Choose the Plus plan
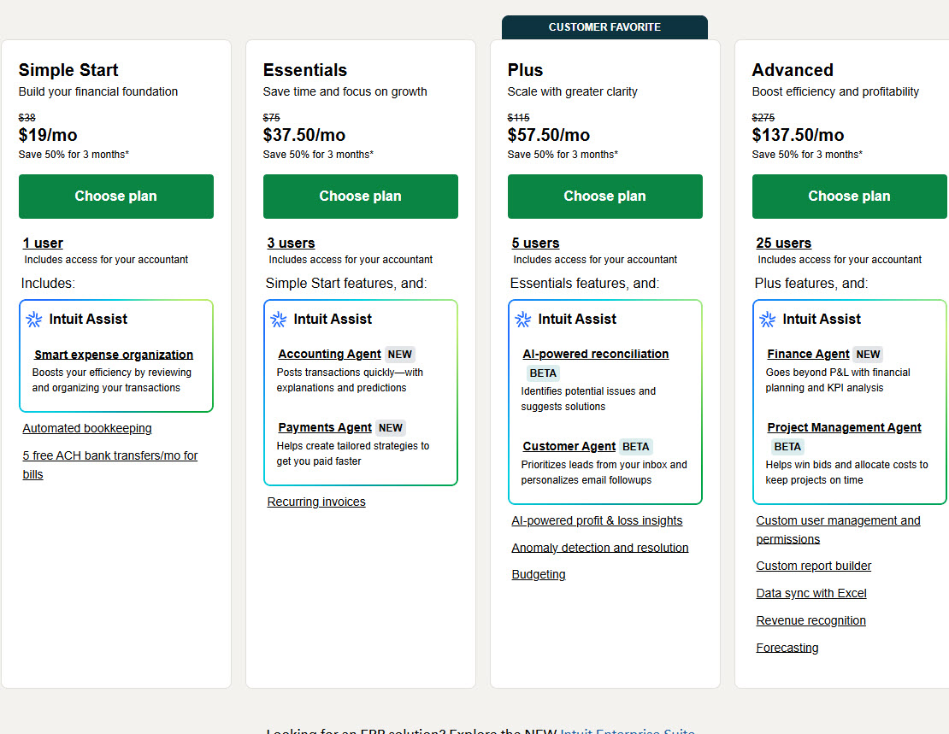Image resolution: width=949 pixels, height=734 pixels. pos(605,196)
